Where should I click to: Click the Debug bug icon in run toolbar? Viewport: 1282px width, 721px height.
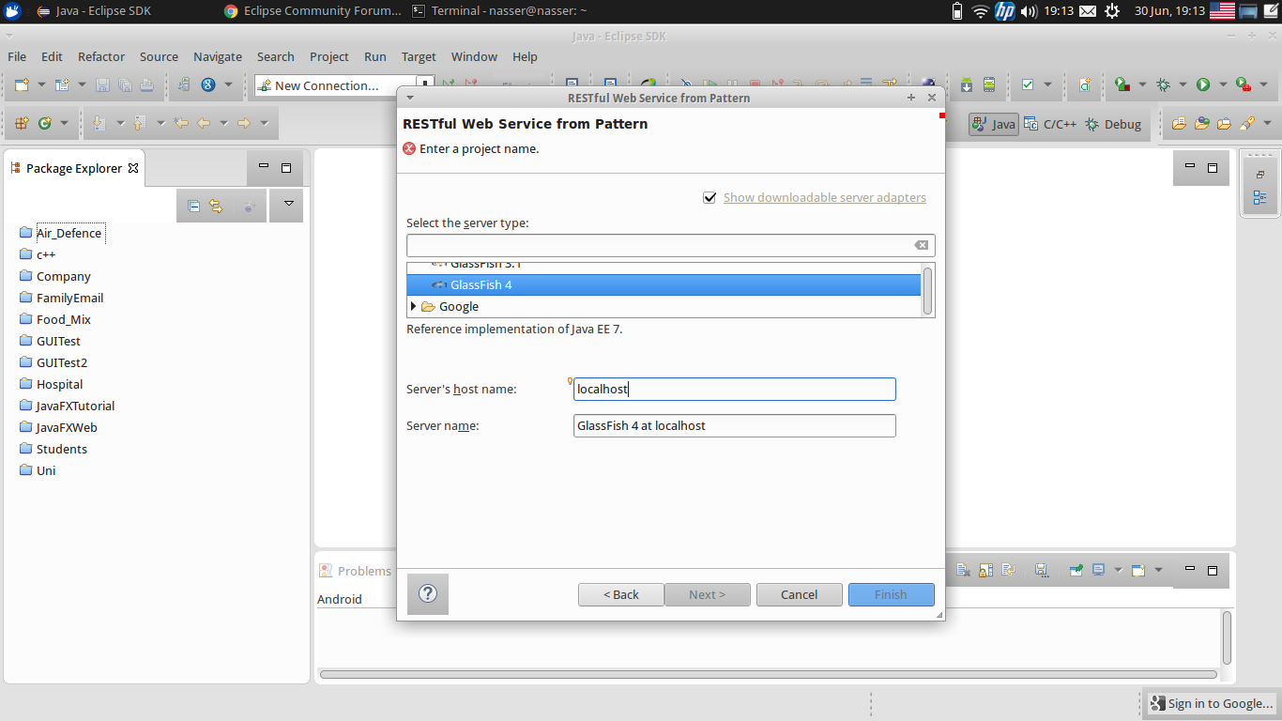pos(1163,85)
